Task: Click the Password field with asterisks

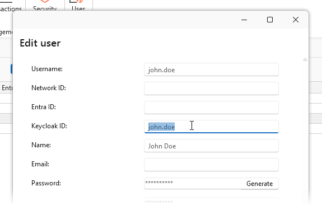Action: [193, 183]
